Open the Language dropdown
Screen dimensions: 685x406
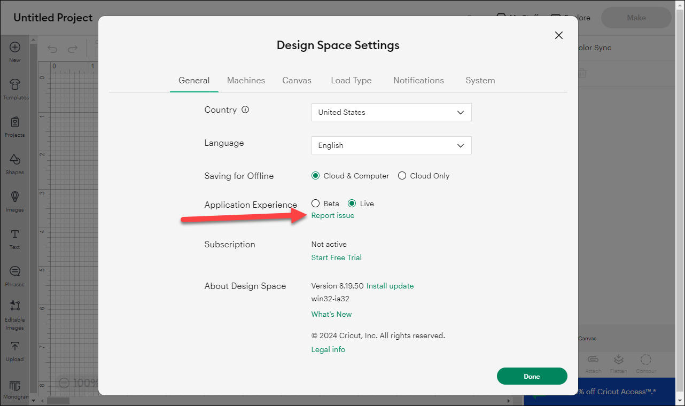tap(391, 145)
